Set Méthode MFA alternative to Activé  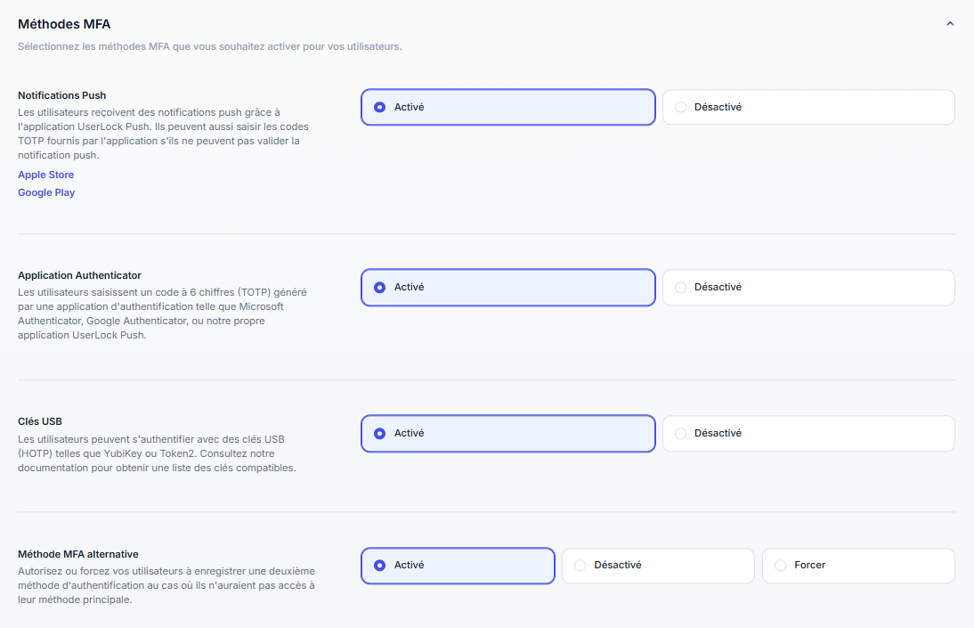458,566
